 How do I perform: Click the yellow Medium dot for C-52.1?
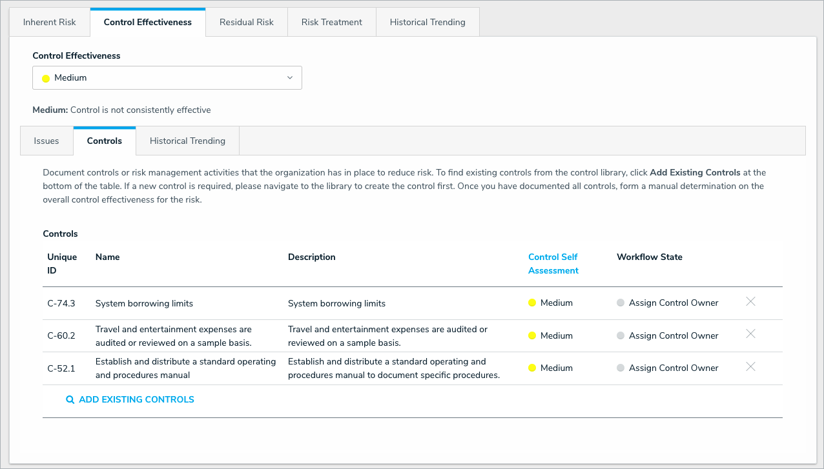click(x=532, y=368)
